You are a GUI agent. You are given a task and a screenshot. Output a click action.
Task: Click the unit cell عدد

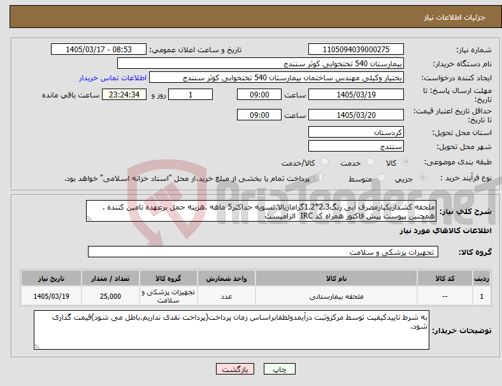pos(226,296)
